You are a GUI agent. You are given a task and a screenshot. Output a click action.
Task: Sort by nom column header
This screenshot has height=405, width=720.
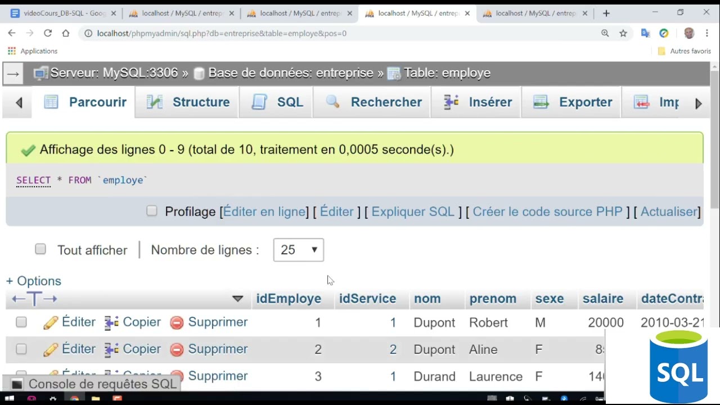pyautogui.click(x=427, y=299)
